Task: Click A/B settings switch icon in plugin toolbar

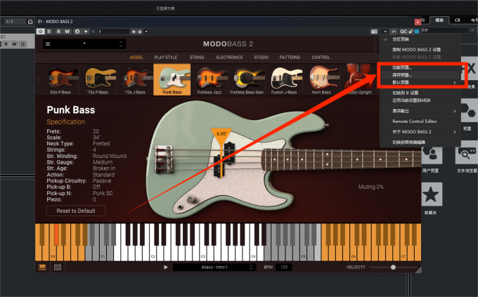Action: tap(77, 32)
